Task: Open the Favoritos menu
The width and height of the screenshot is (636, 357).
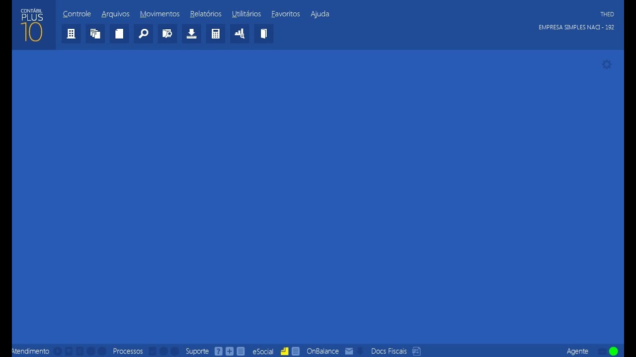Action: [x=286, y=14]
